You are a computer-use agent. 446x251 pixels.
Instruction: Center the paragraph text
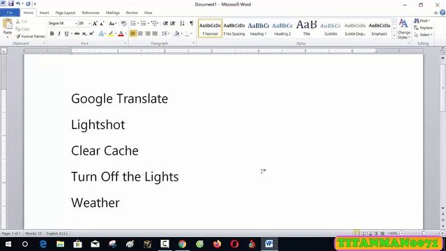pyautogui.click(x=140, y=33)
